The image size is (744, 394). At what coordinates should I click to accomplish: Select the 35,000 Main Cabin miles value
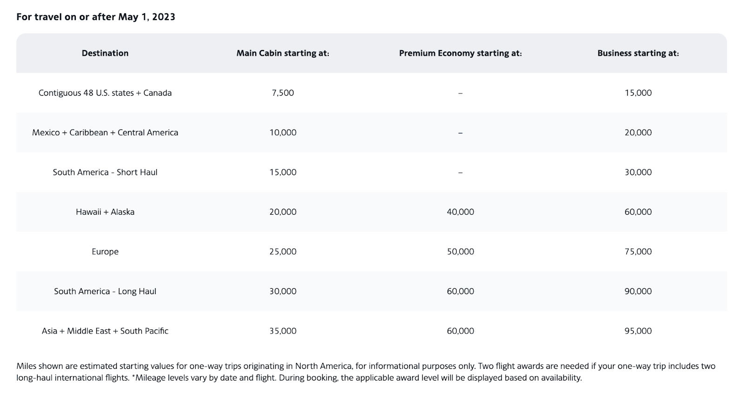click(x=283, y=331)
